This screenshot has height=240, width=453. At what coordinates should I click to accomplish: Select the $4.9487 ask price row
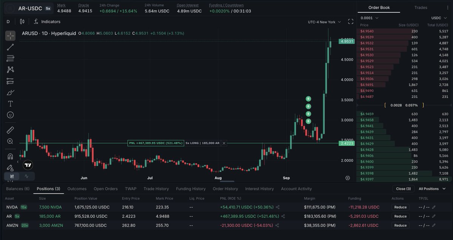[404, 96]
